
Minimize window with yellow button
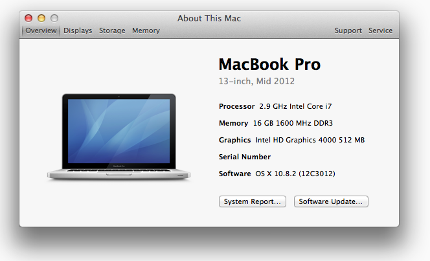click(41, 18)
